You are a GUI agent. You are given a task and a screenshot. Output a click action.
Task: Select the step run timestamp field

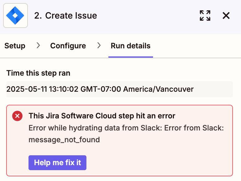120,89
